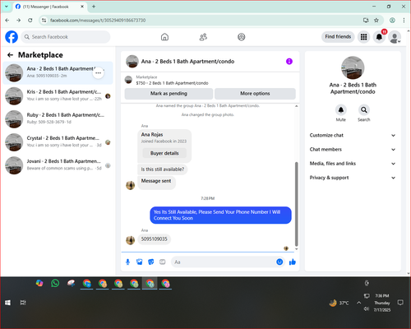This screenshot has width=411, height=329.
Task: Record a voice clip with the microphone icon
Action: click(127, 262)
